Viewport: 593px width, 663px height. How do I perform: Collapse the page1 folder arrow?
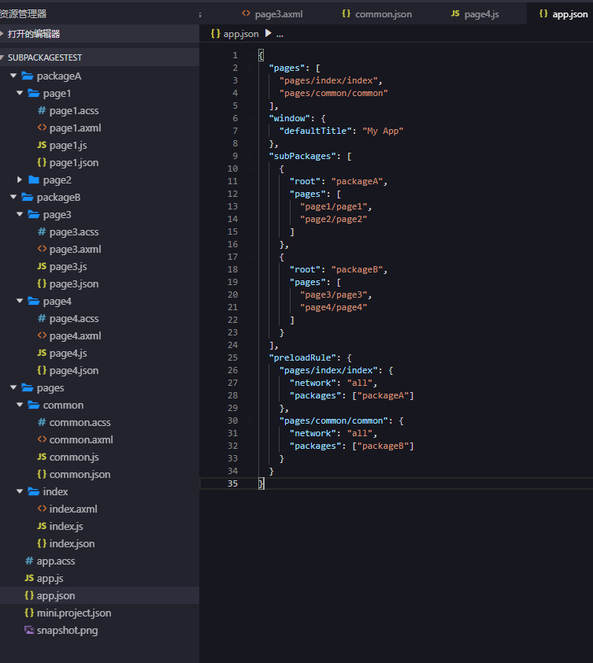tap(20, 93)
